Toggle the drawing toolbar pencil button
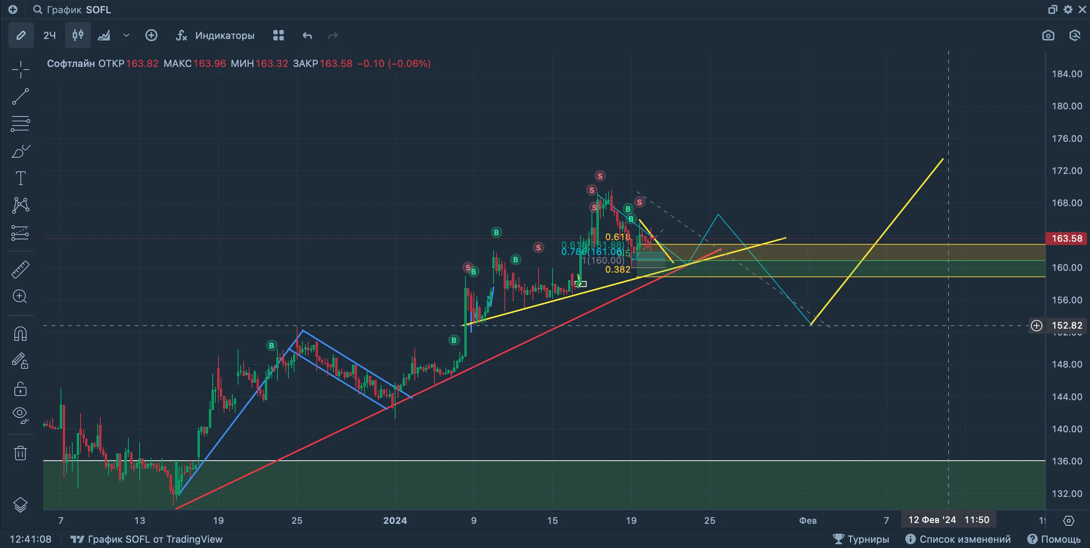Viewport: 1090px width, 548px height. (21, 35)
